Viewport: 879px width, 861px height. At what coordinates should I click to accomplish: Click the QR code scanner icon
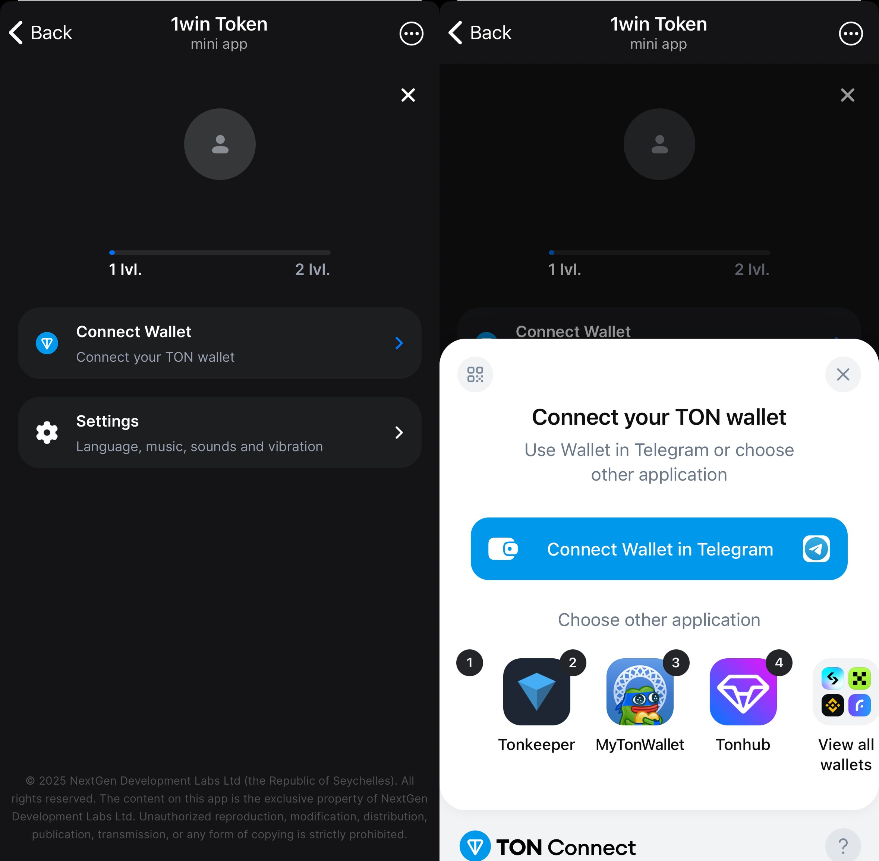coord(475,374)
